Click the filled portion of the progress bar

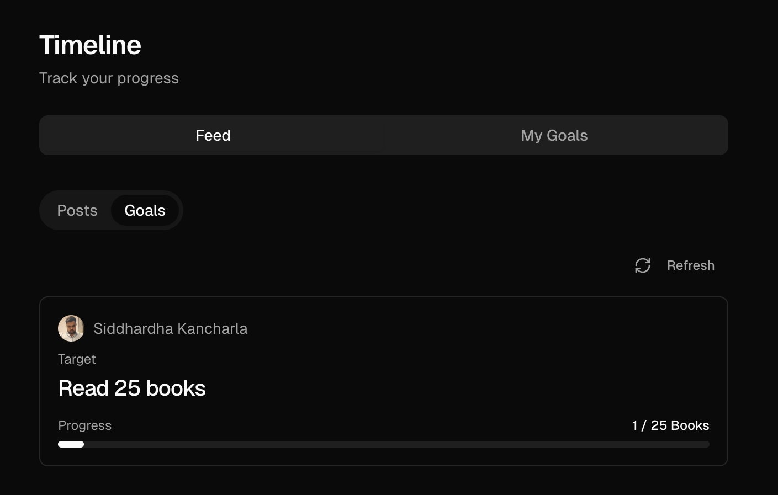click(71, 444)
